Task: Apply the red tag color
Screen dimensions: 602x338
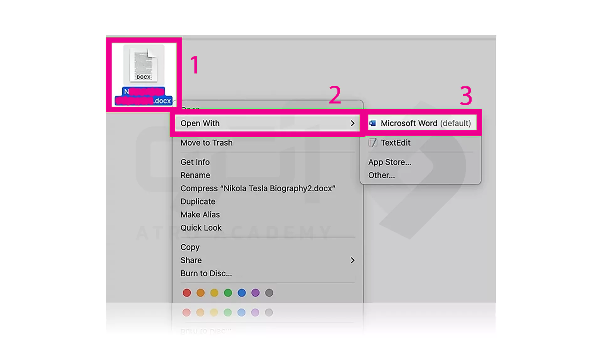Action: point(187,293)
